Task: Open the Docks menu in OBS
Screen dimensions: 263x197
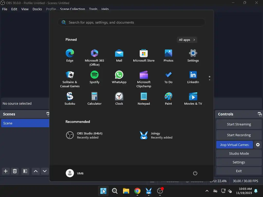Action: pyautogui.click(x=37, y=9)
